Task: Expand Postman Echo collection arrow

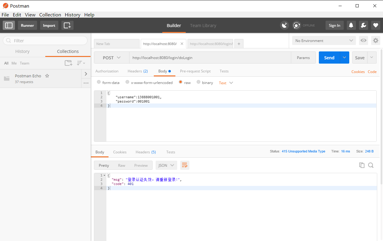Action: pyautogui.click(x=86, y=74)
